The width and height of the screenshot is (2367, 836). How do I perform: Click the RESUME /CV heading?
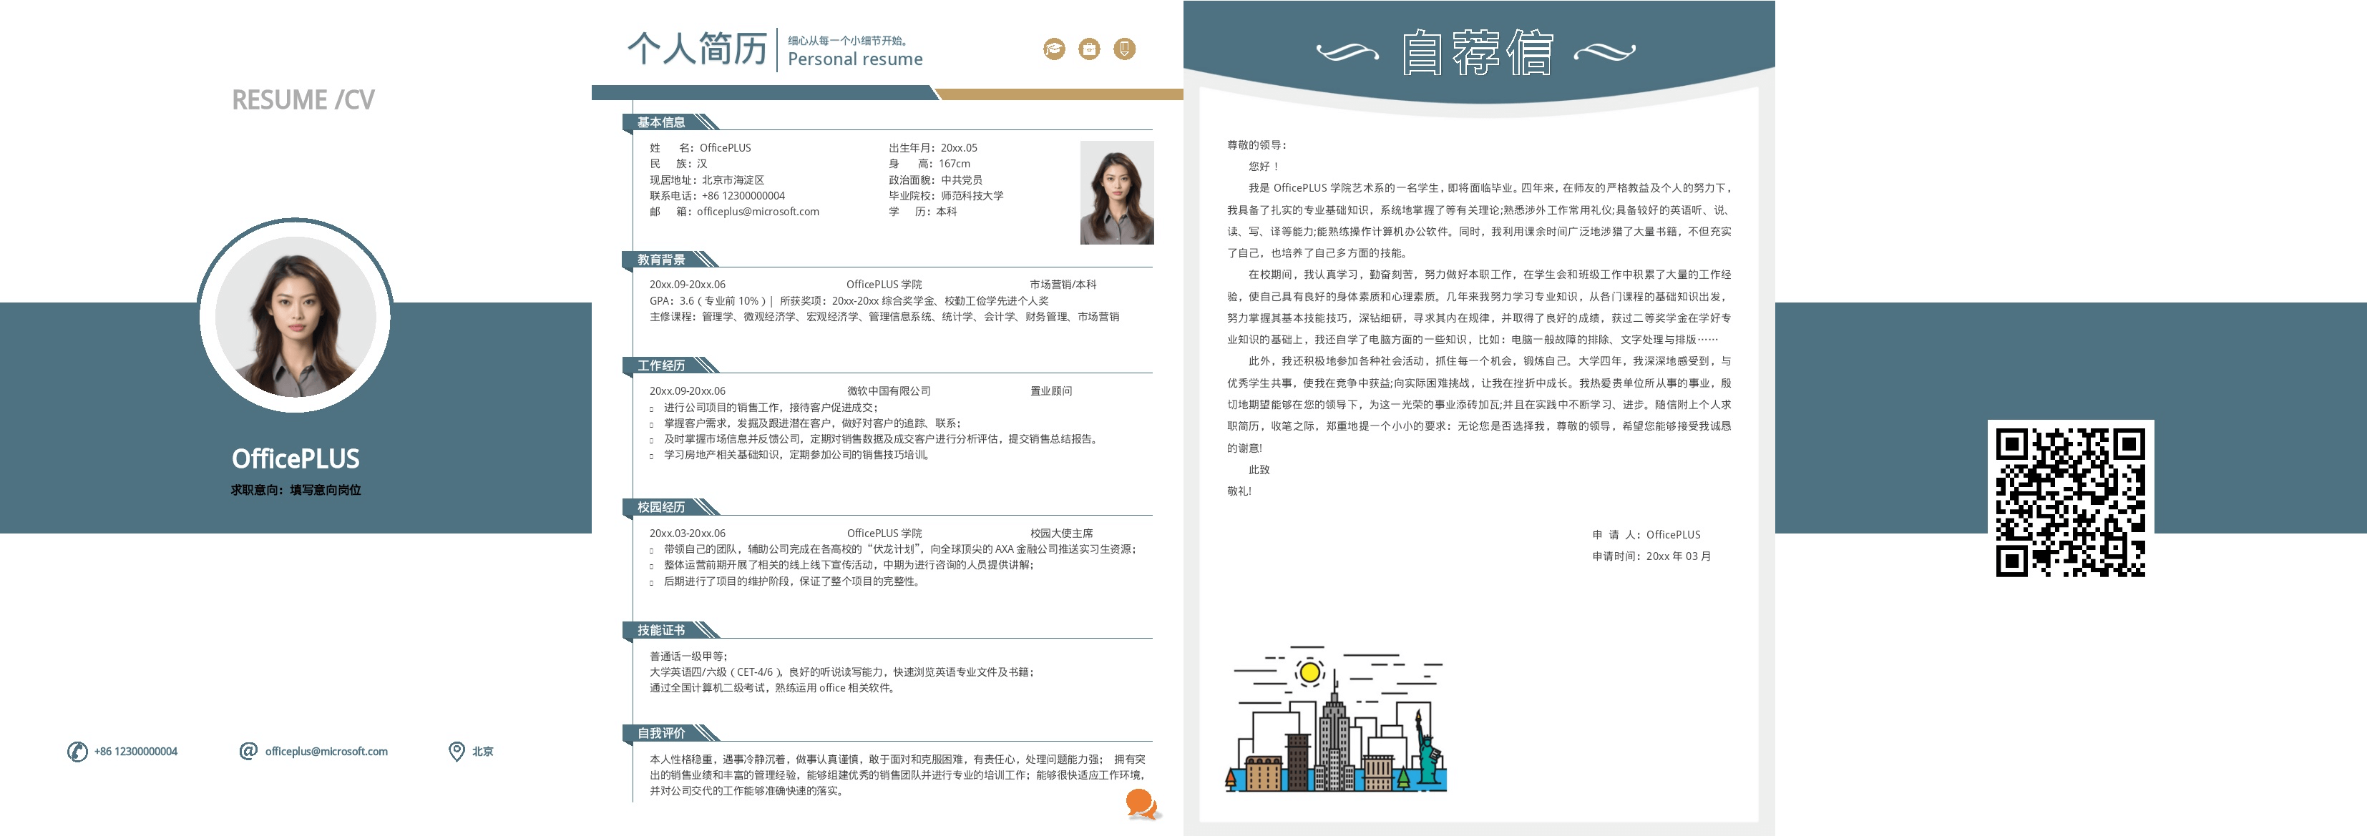pyautogui.click(x=303, y=99)
